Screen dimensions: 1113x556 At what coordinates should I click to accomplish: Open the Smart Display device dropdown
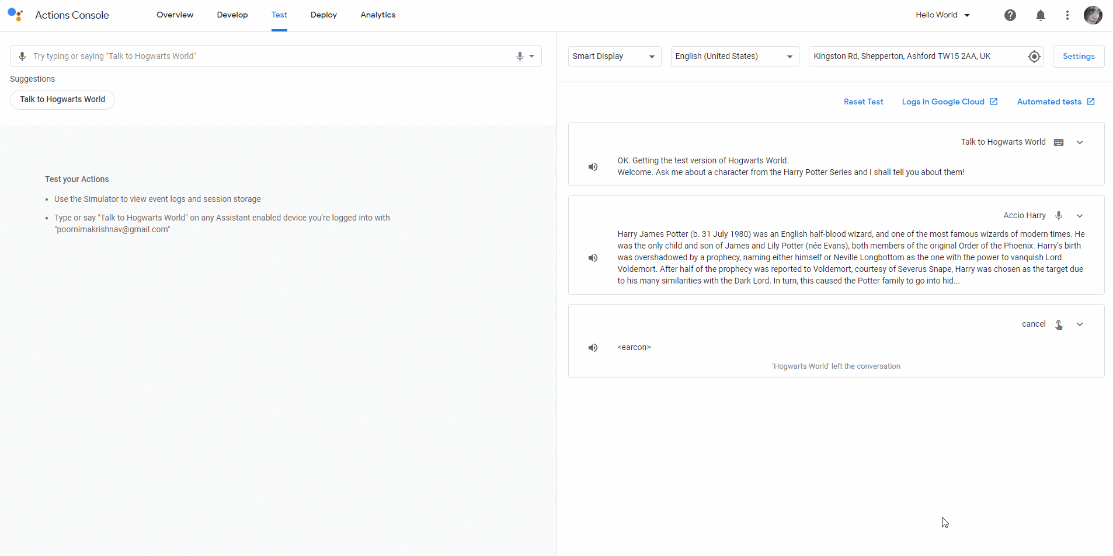pyautogui.click(x=614, y=56)
